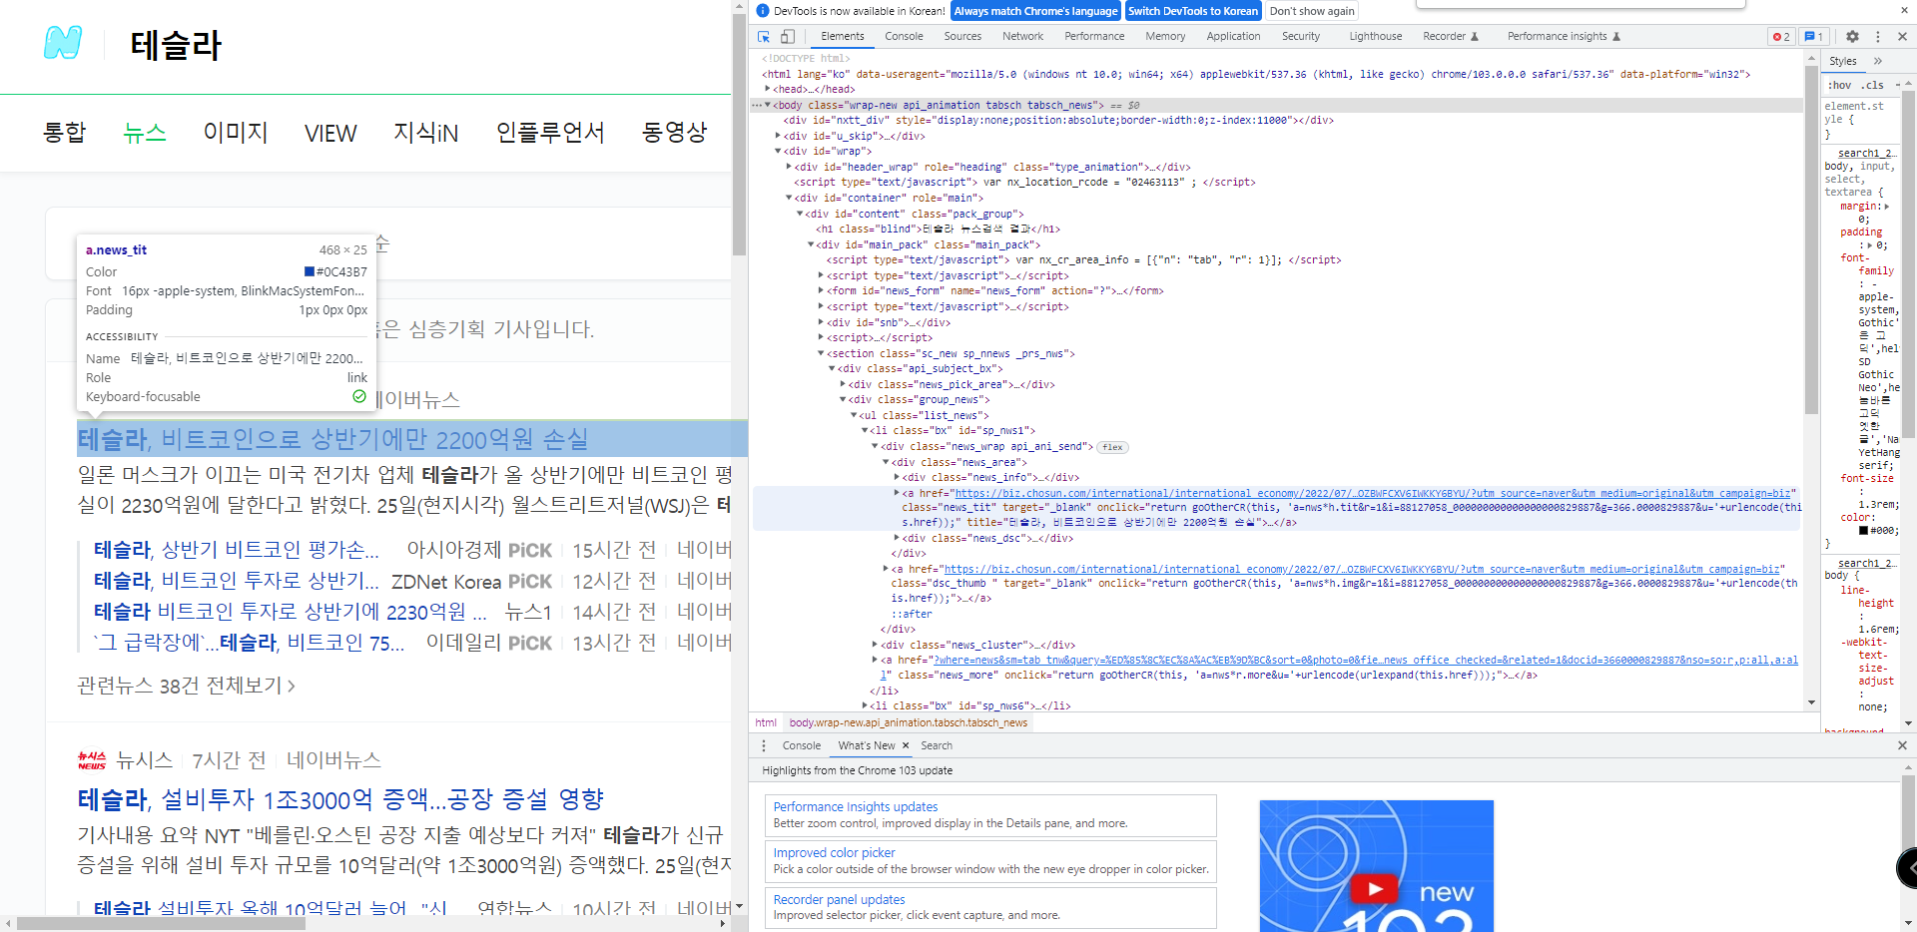
Task: Expand the head element node
Action: [x=768, y=89]
